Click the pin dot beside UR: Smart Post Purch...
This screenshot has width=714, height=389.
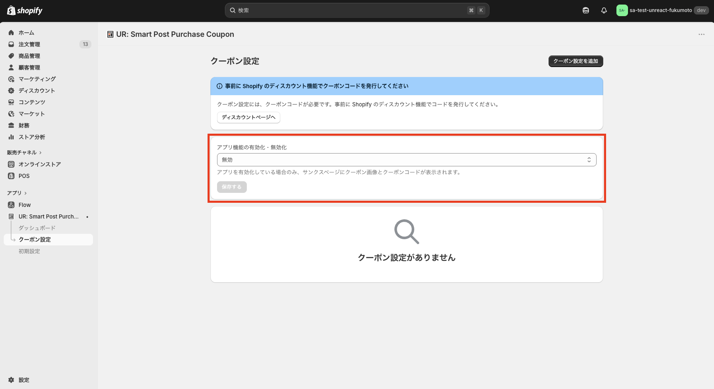pos(87,217)
